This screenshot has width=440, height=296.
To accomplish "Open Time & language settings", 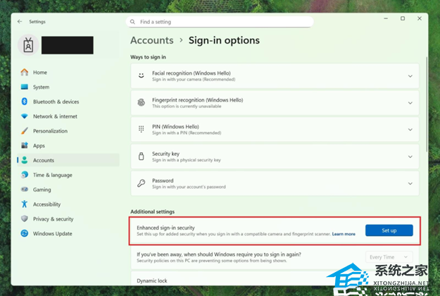I will (x=68, y=175).
